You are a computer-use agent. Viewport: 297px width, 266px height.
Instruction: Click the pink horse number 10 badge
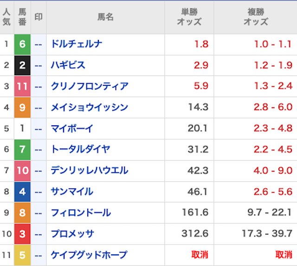pyautogui.click(x=22, y=170)
